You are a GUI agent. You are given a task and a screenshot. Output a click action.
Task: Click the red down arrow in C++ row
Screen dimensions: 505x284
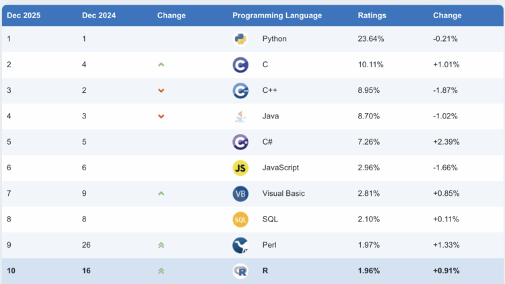(161, 90)
